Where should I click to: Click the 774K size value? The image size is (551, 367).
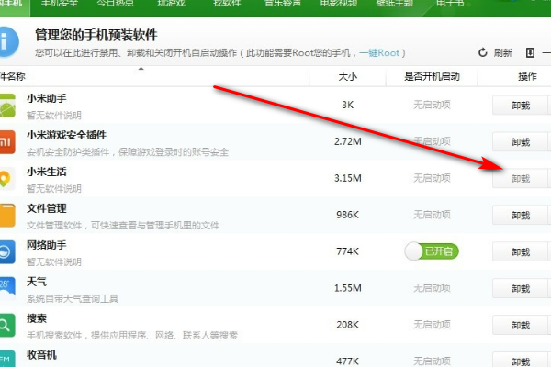[347, 251]
